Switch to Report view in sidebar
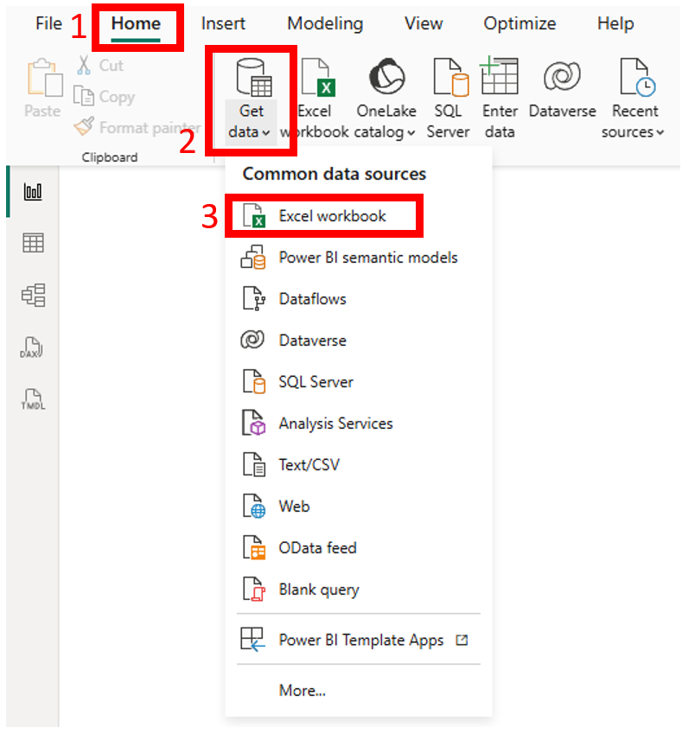This screenshot has height=740, width=682. point(33,192)
